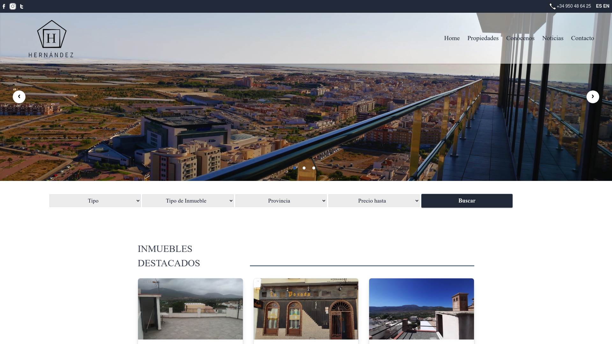Expand the Tipo de Inmueble dropdown
The image size is (612, 344).
click(x=188, y=201)
